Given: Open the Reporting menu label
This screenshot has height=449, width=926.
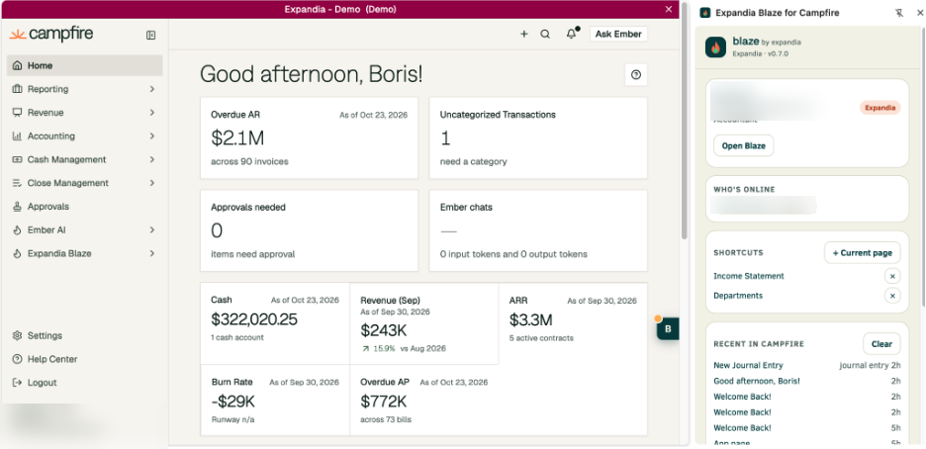Looking at the screenshot, I should click(47, 89).
